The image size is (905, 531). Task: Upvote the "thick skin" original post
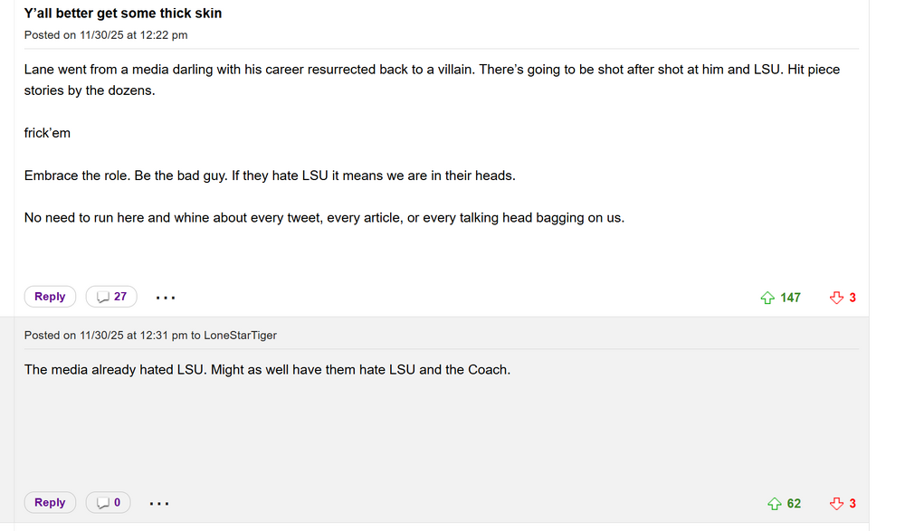(767, 298)
